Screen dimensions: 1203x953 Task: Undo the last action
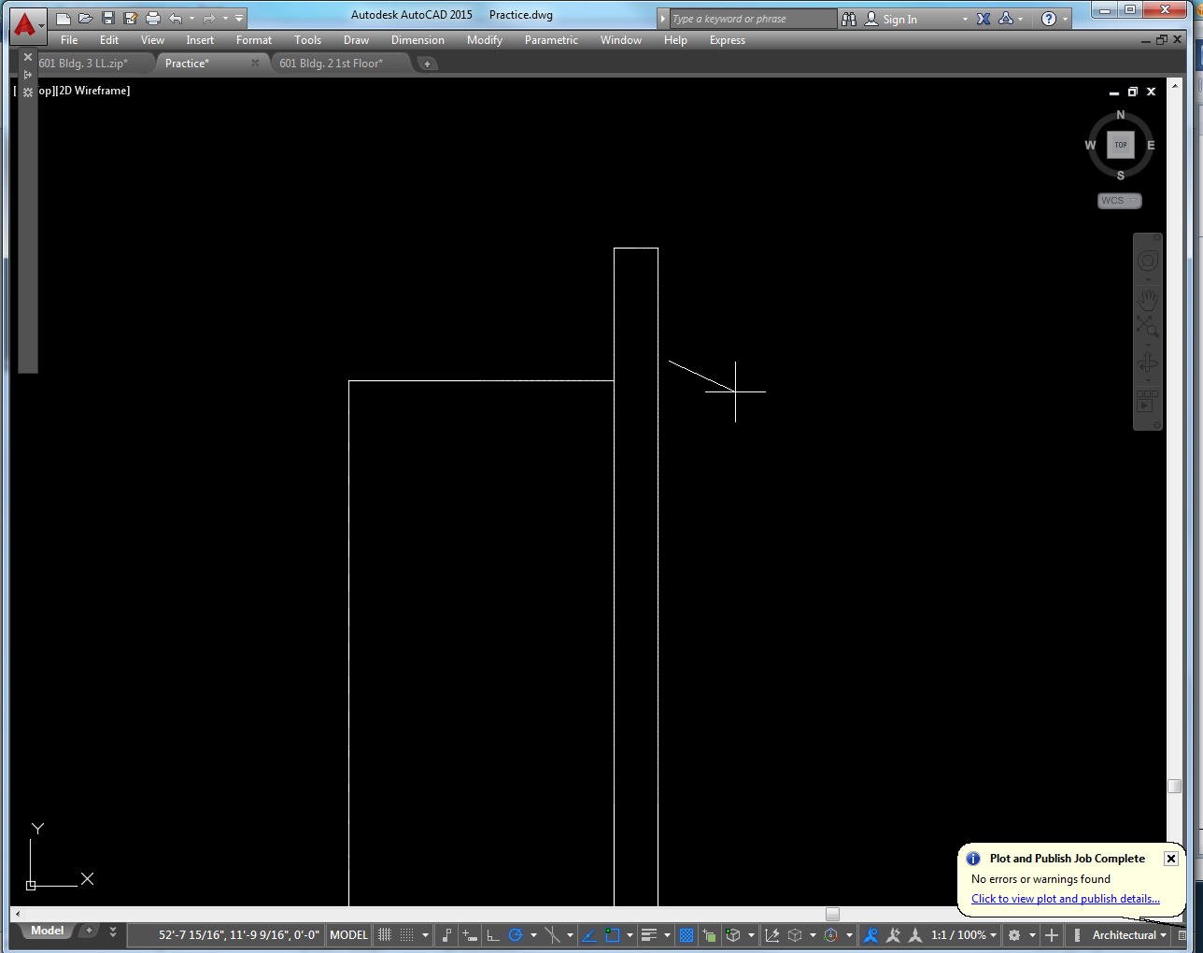click(x=173, y=18)
